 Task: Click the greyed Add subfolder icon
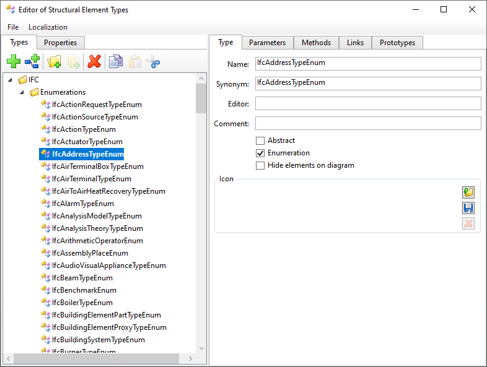pos(73,61)
